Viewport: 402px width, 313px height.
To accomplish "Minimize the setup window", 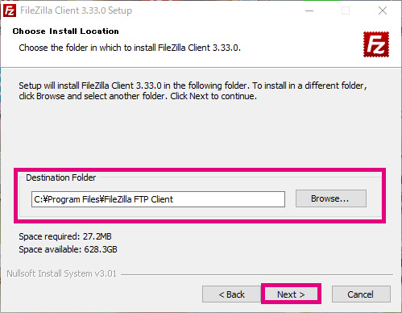I will point(309,10).
